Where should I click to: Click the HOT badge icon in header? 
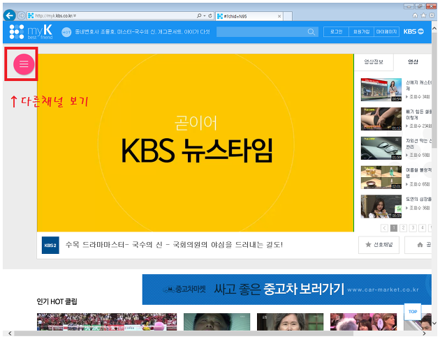click(66, 32)
